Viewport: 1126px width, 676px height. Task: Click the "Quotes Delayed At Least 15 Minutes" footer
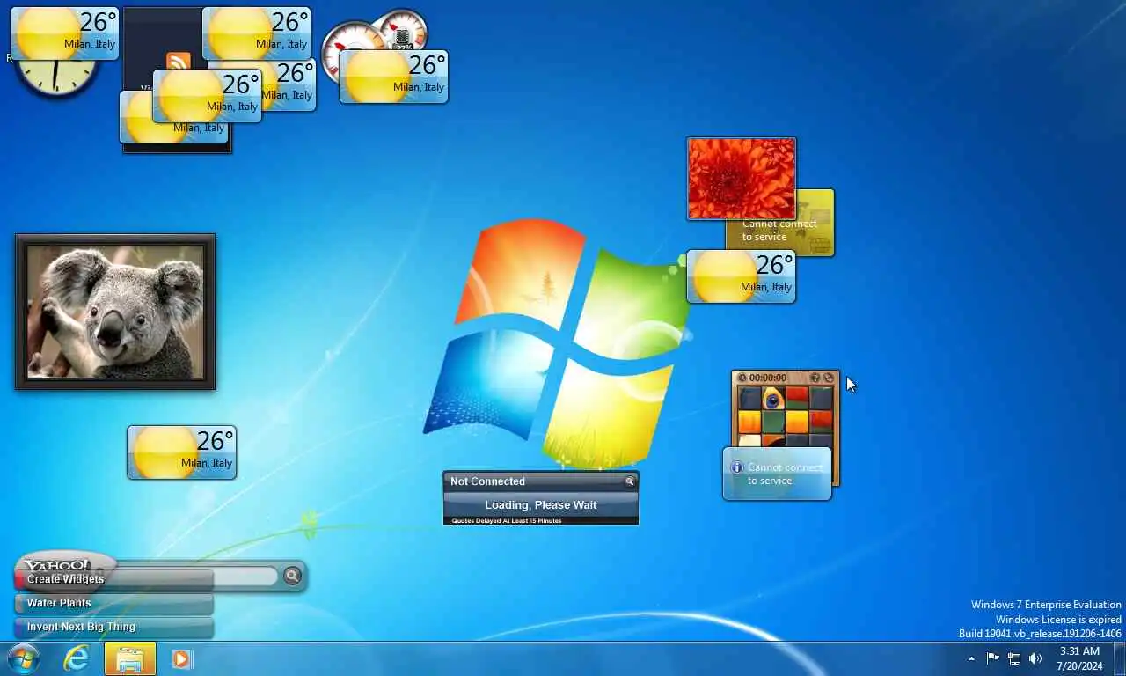click(507, 521)
